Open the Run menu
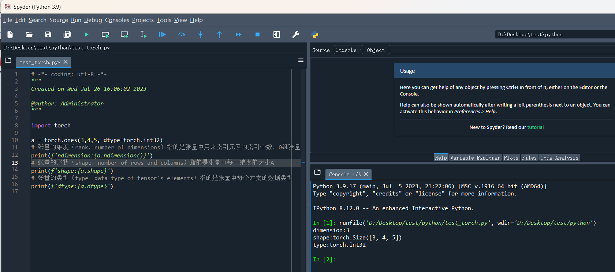Viewport: 615px width, 272px height. [x=76, y=20]
